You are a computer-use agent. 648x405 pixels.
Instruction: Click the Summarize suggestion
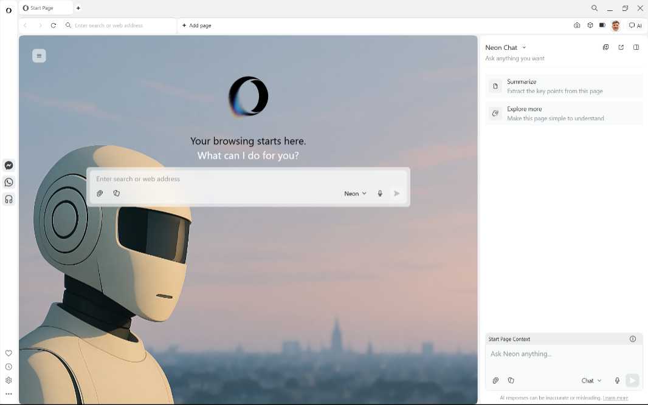(564, 86)
